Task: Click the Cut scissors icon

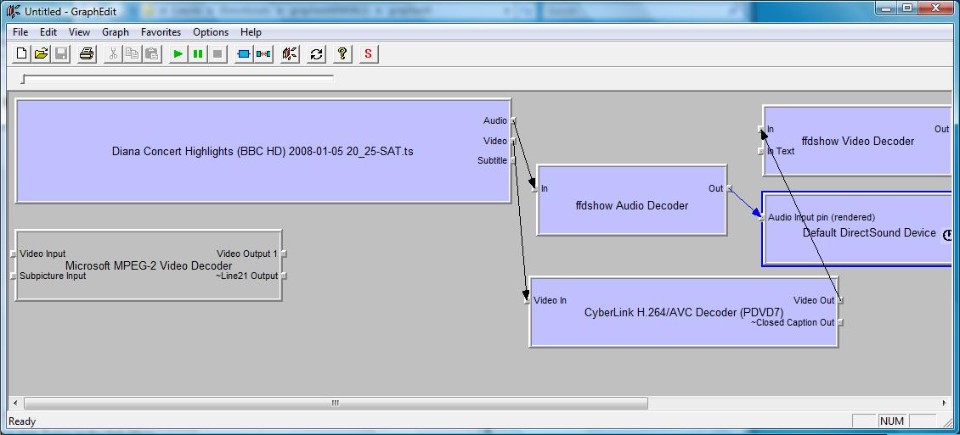Action: (x=113, y=53)
